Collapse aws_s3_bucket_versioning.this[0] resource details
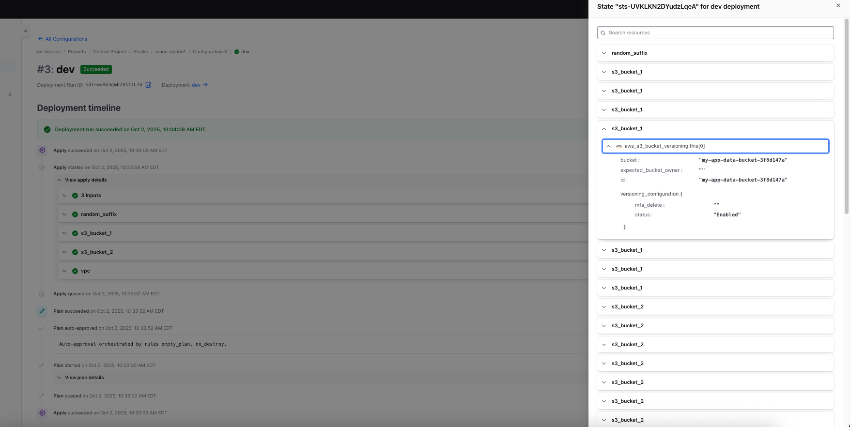 pos(608,146)
